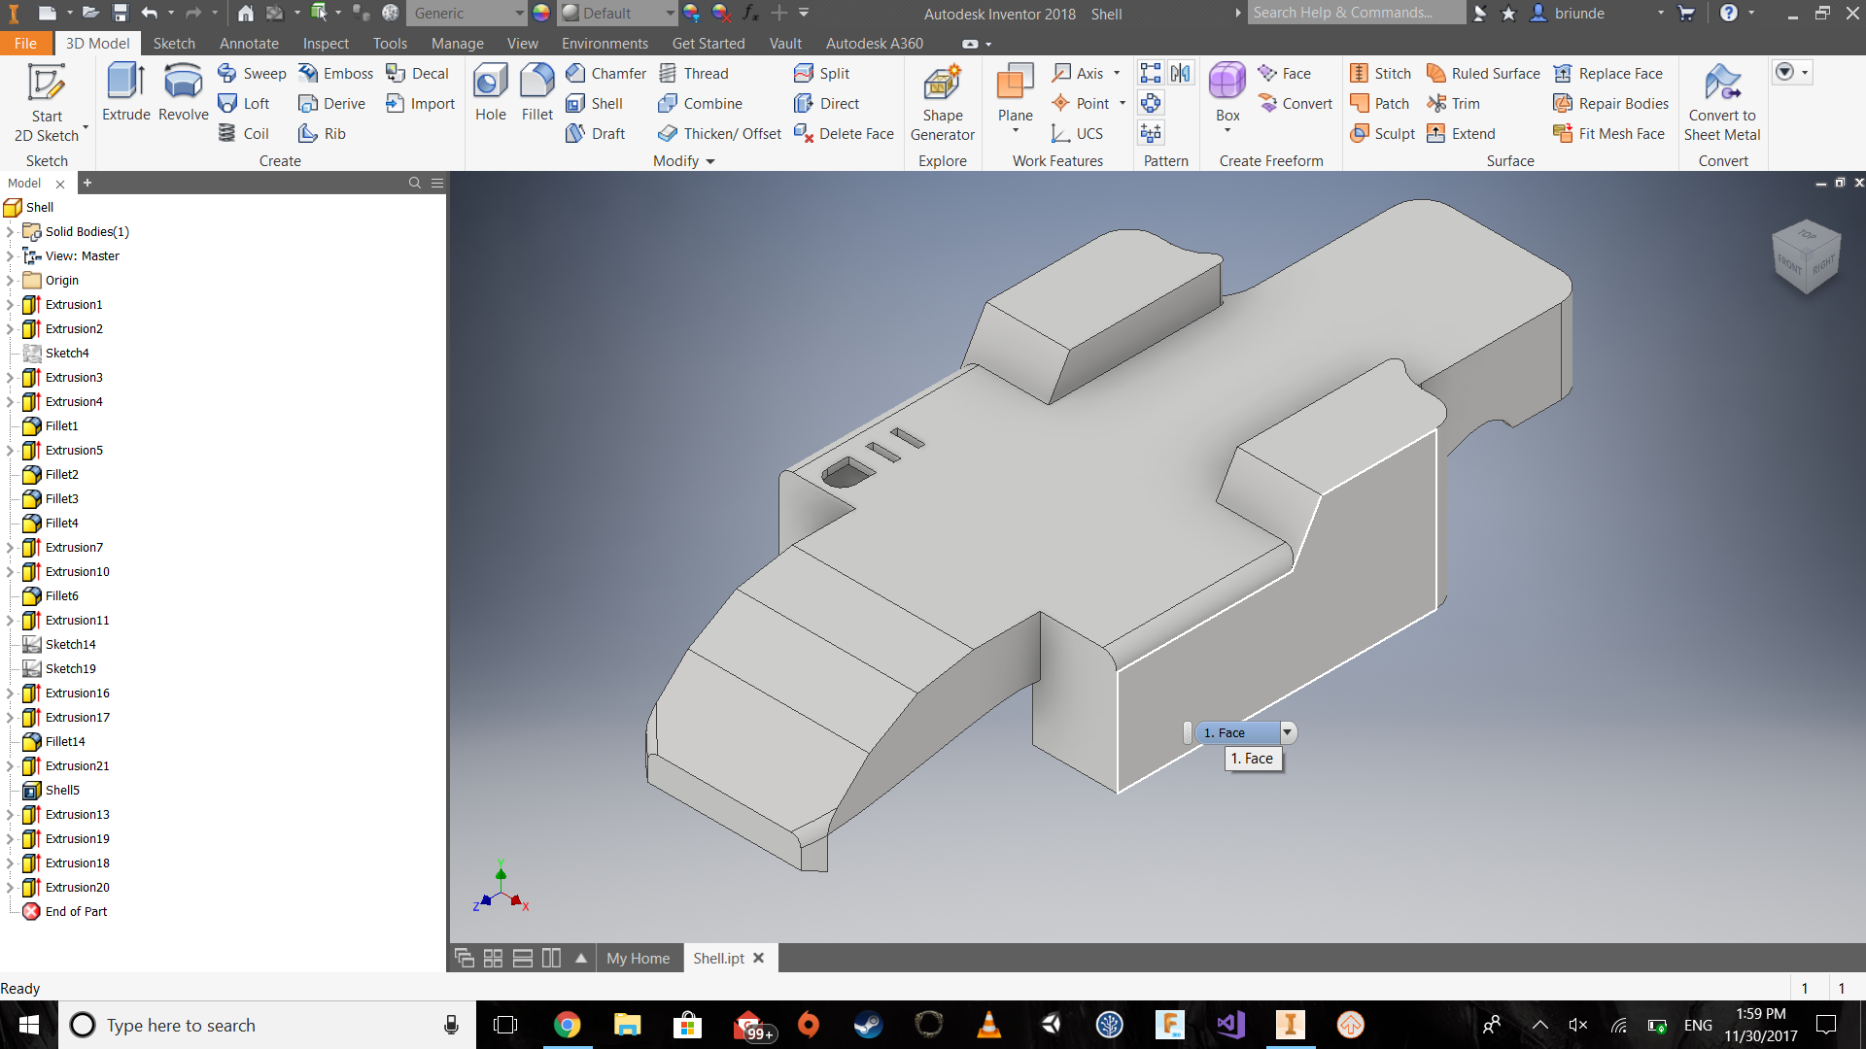The width and height of the screenshot is (1866, 1049).
Task: Select the Fillet tool
Action: pos(536,92)
